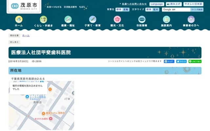Share the page on Facebook

click(x=169, y=61)
